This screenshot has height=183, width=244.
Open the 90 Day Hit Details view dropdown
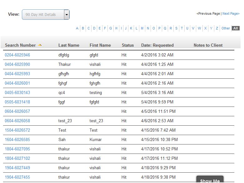[x=46, y=15]
